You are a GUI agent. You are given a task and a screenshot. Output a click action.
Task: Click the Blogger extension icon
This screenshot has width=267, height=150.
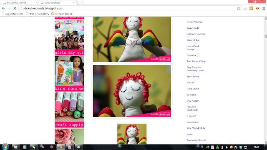[251, 8]
